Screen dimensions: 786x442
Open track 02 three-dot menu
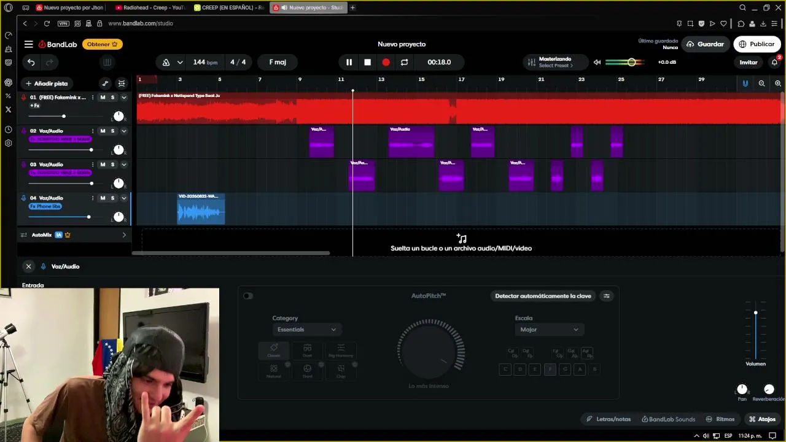[93, 131]
